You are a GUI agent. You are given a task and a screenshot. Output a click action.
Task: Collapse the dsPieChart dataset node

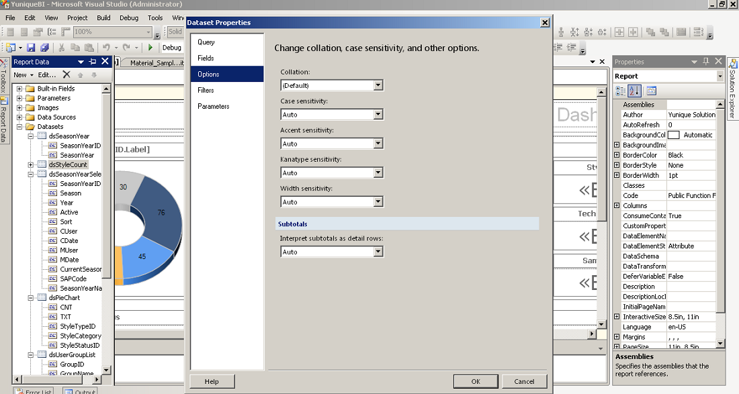31,298
